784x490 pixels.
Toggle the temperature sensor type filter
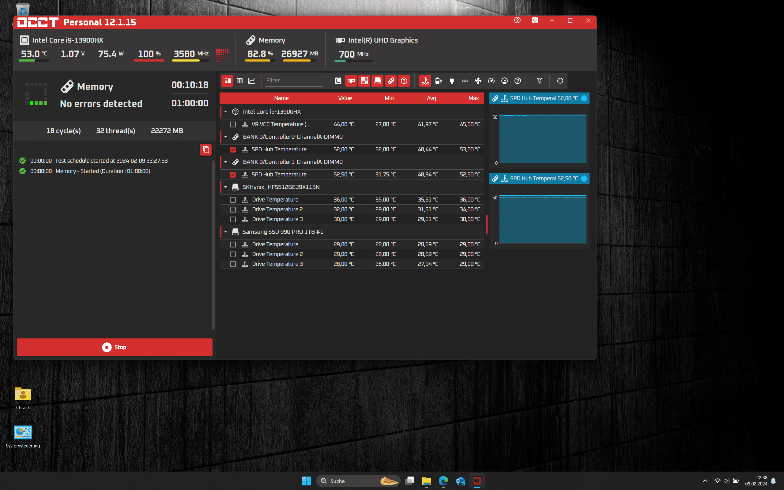tap(425, 81)
